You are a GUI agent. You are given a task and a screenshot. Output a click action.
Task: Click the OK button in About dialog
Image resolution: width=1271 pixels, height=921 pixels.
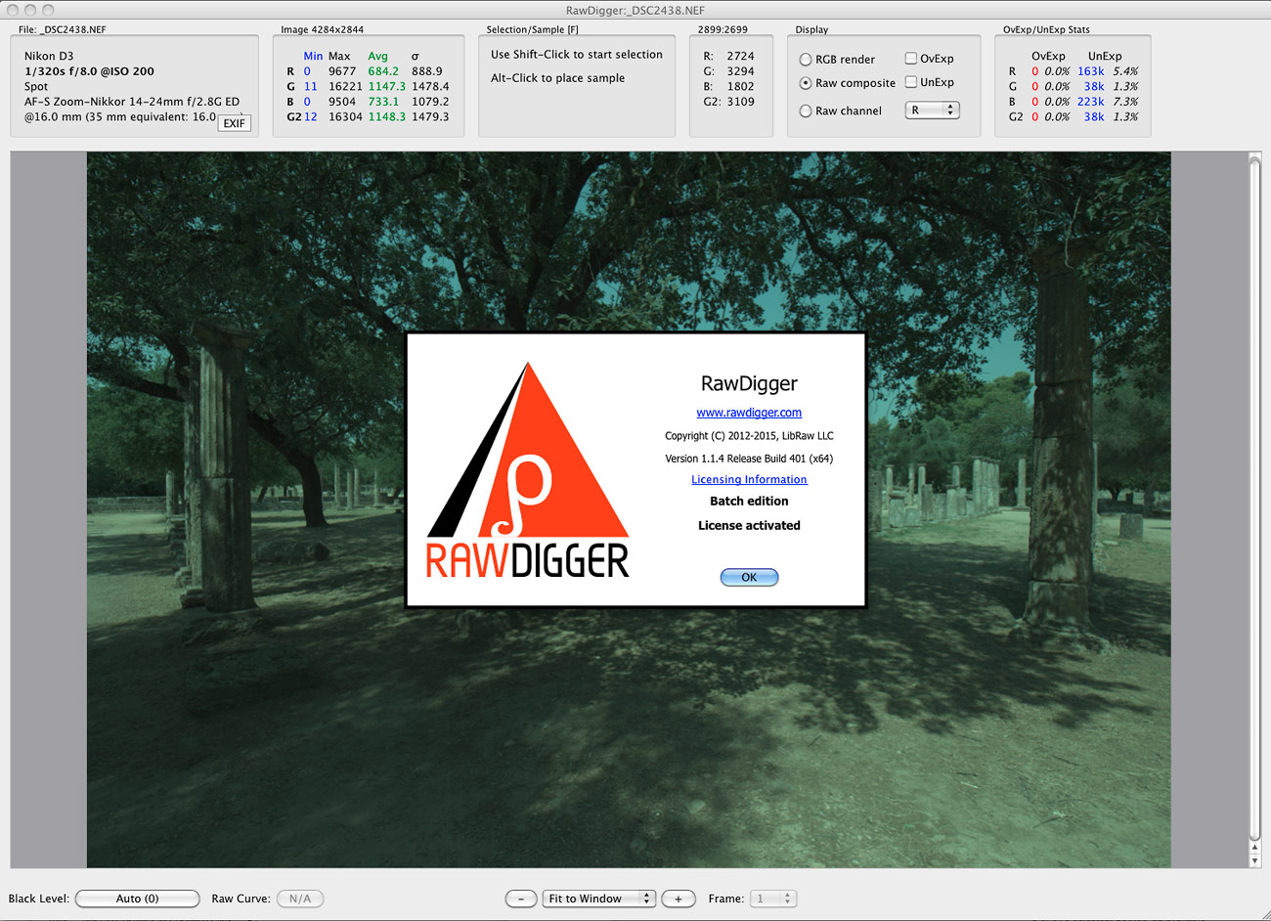(749, 577)
